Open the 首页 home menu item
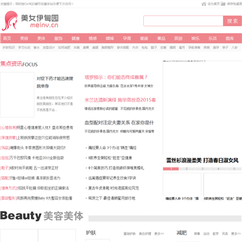Screen dimensions: 242x242 [x=7, y=38]
